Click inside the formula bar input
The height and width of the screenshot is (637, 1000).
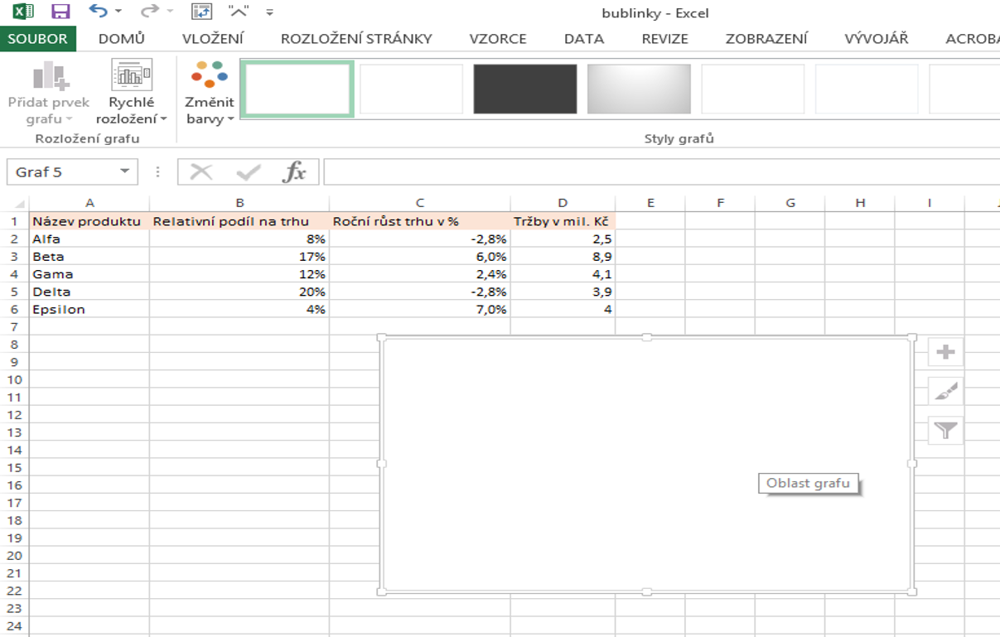(x=661, y=172)
